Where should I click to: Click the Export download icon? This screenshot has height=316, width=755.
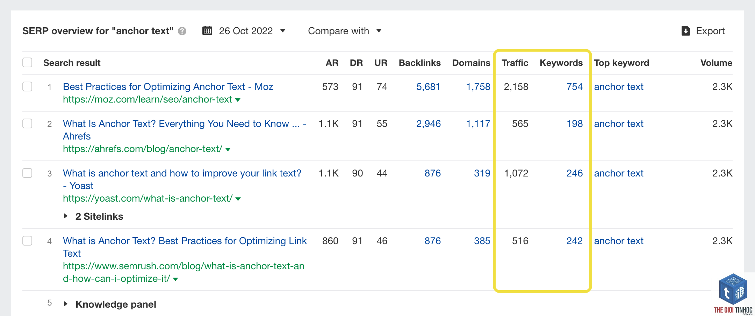coord(686,31)
